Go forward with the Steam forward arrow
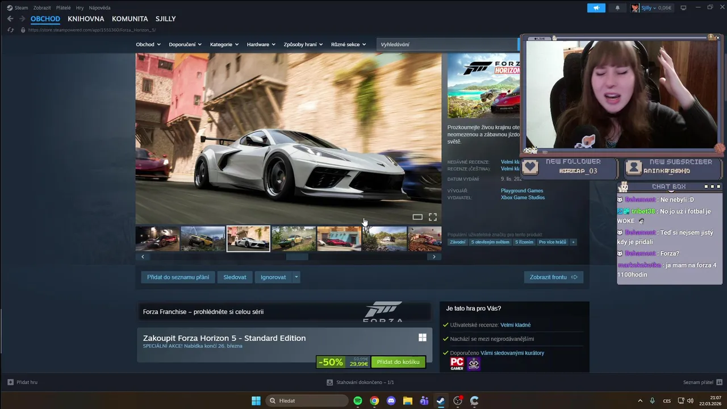The width and height of the screenshot is (727, 409). [22, 19]
